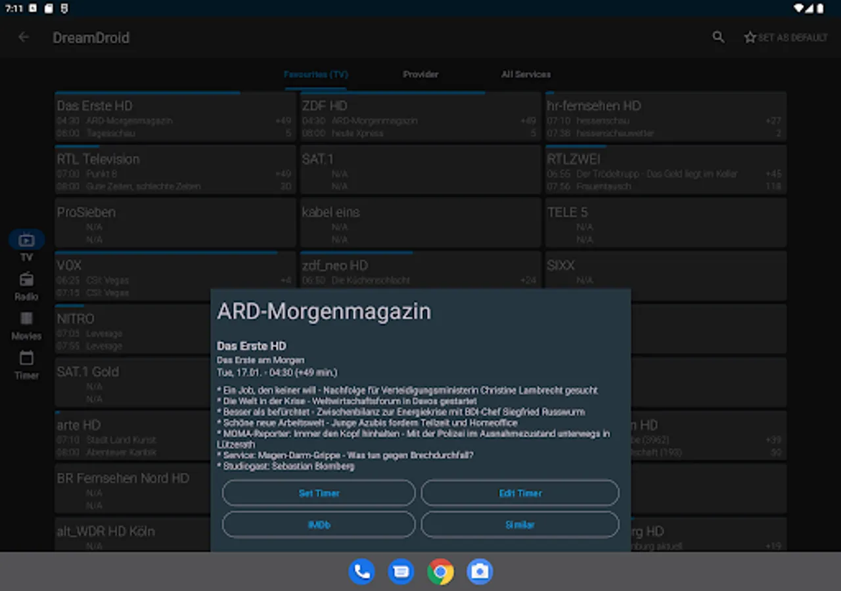Click the 'Service: Magen-Darm-Grippe' line
The image size is (841, 591).
345,455
